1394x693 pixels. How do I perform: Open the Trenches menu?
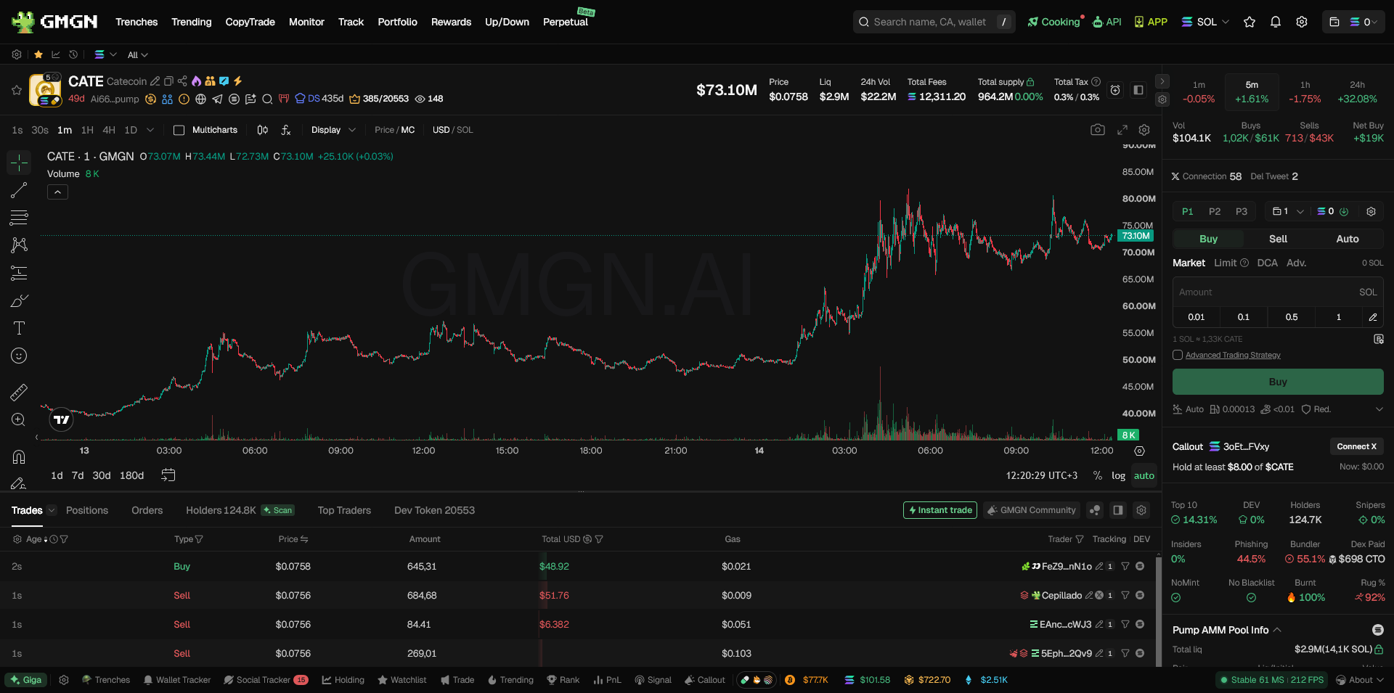pos(136,22)
